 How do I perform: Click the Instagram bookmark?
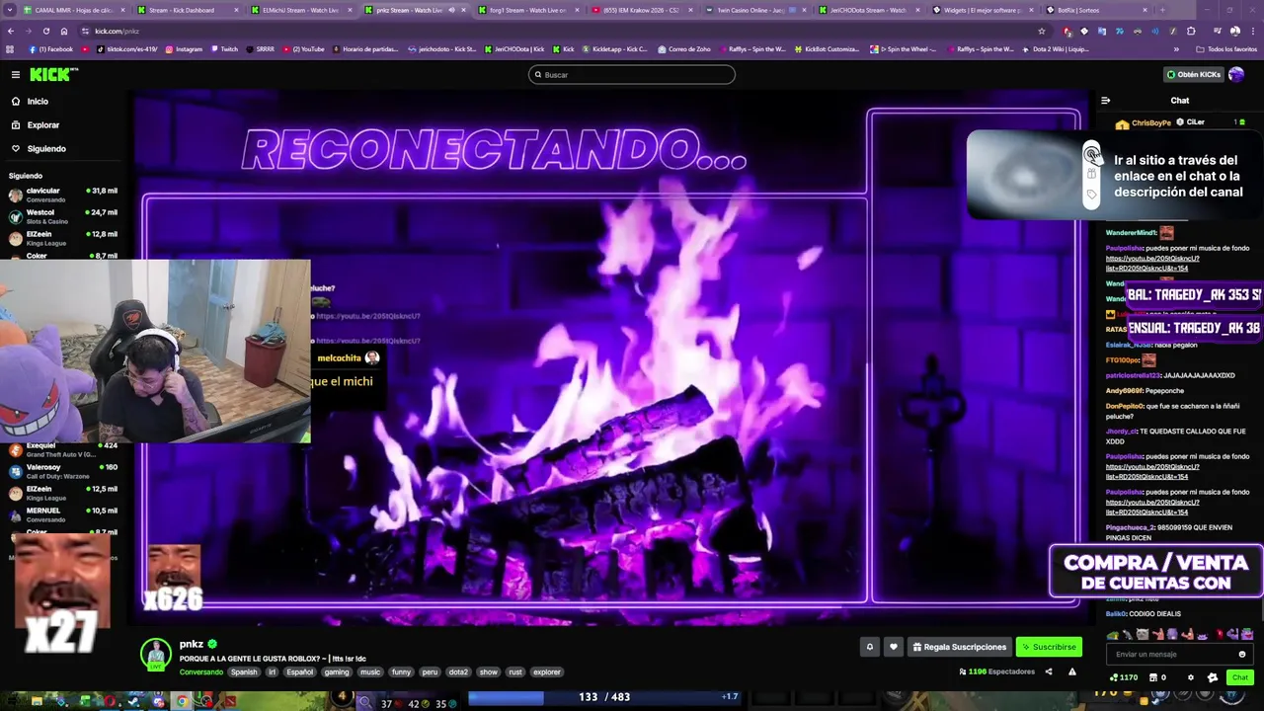[x=184, y=48]
